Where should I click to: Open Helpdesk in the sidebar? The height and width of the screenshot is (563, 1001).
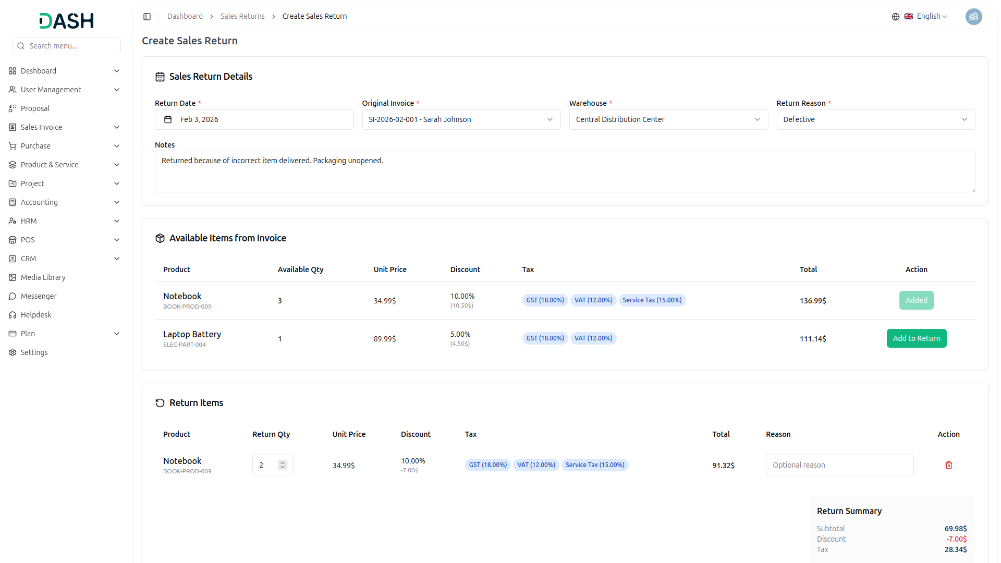36,315
